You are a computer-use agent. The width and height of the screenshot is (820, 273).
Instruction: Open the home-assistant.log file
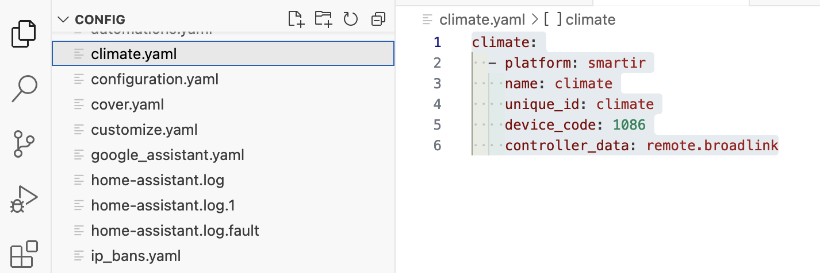157,180
